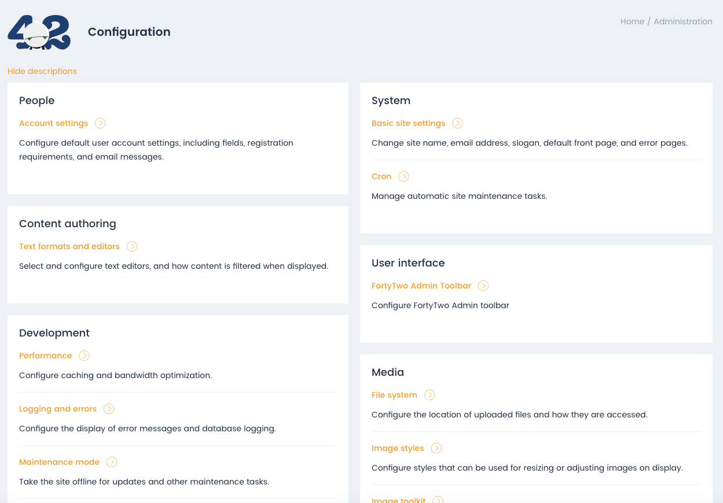The width and height of the screenshot is (723, 503).
Task: Select the Performance link under Development
Action: tap(45, 356)
